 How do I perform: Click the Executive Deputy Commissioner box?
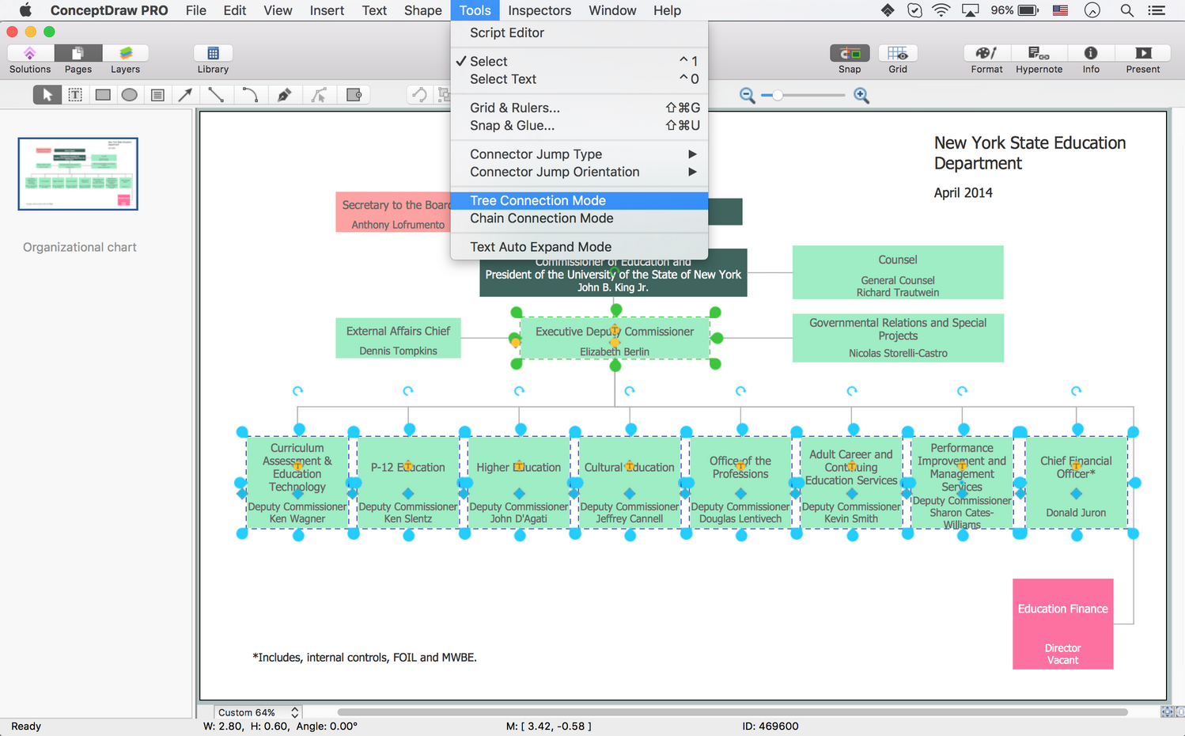coord(615,339)
